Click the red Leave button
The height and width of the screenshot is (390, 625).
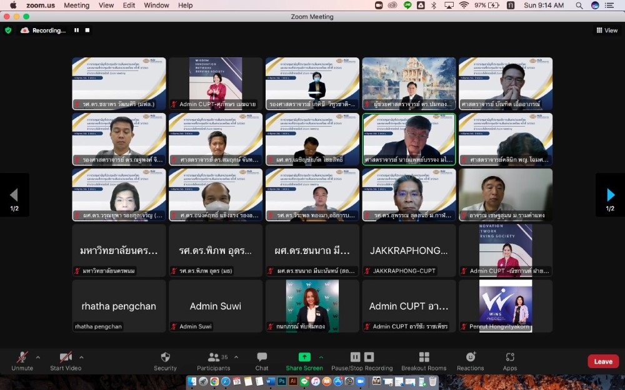(x=603, y=361)
